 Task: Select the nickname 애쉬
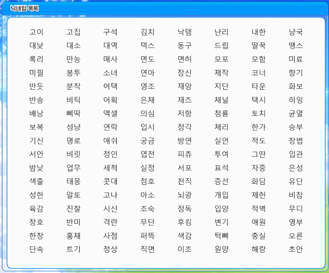tap(110, 141)
